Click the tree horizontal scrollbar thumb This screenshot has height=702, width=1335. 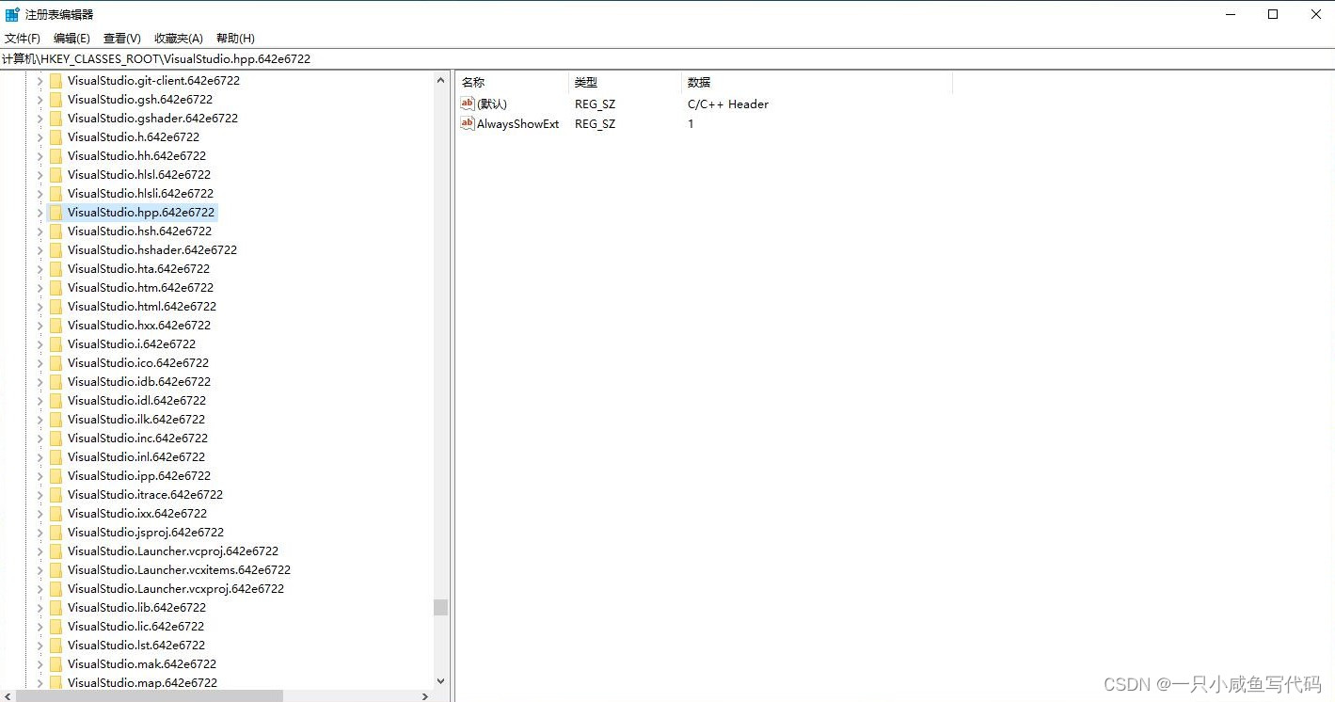[x=150, y=696]
